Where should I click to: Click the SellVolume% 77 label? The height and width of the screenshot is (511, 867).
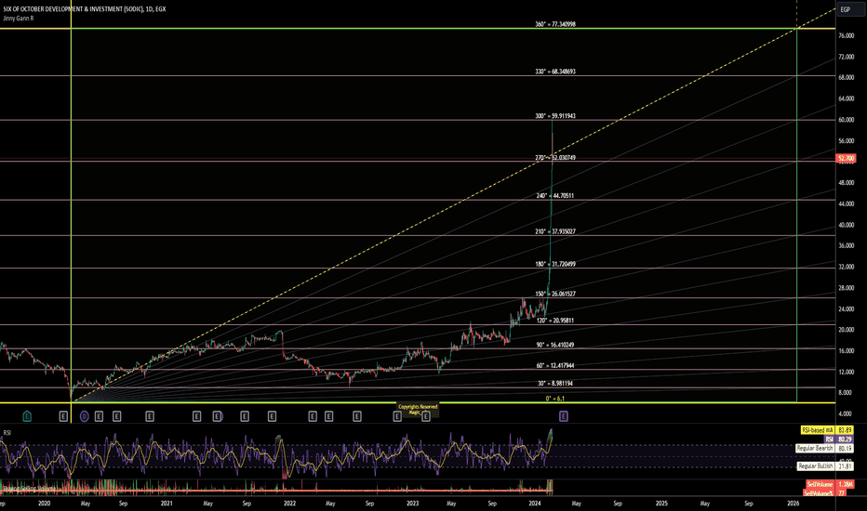click(x=824, y=492)
